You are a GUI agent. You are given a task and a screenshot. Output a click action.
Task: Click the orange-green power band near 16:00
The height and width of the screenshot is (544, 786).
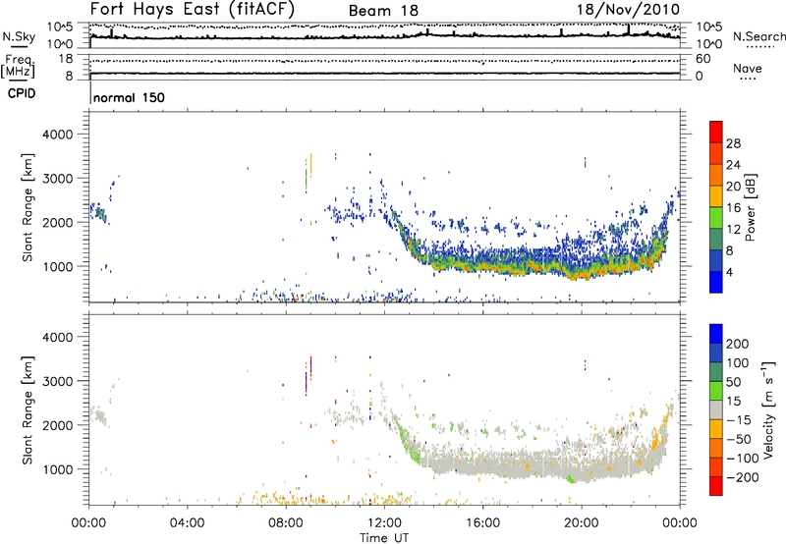click(x=482, y=267)
